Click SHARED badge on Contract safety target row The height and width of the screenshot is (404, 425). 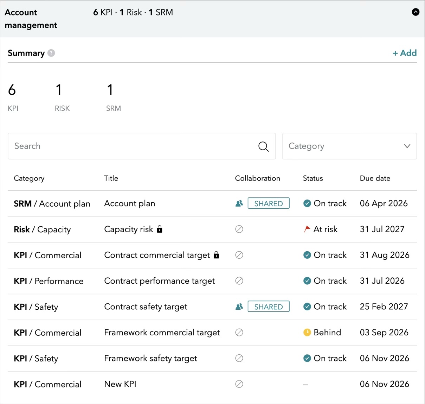tap(269, 307)
